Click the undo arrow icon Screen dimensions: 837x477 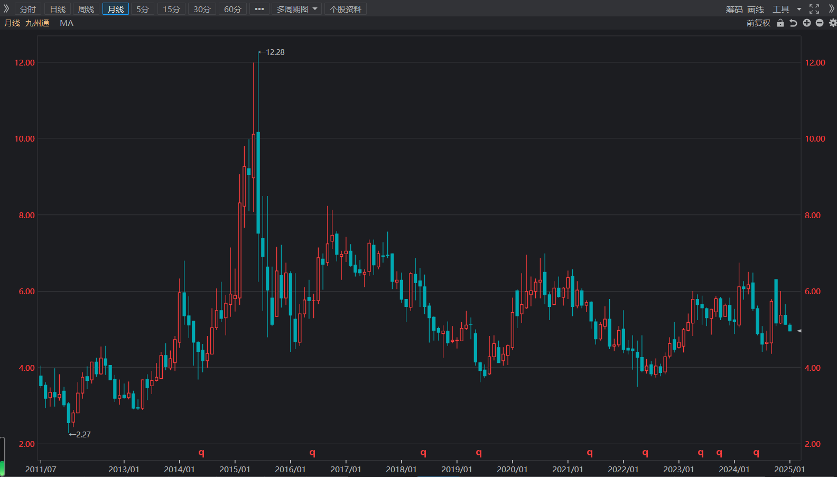[793, 23]
